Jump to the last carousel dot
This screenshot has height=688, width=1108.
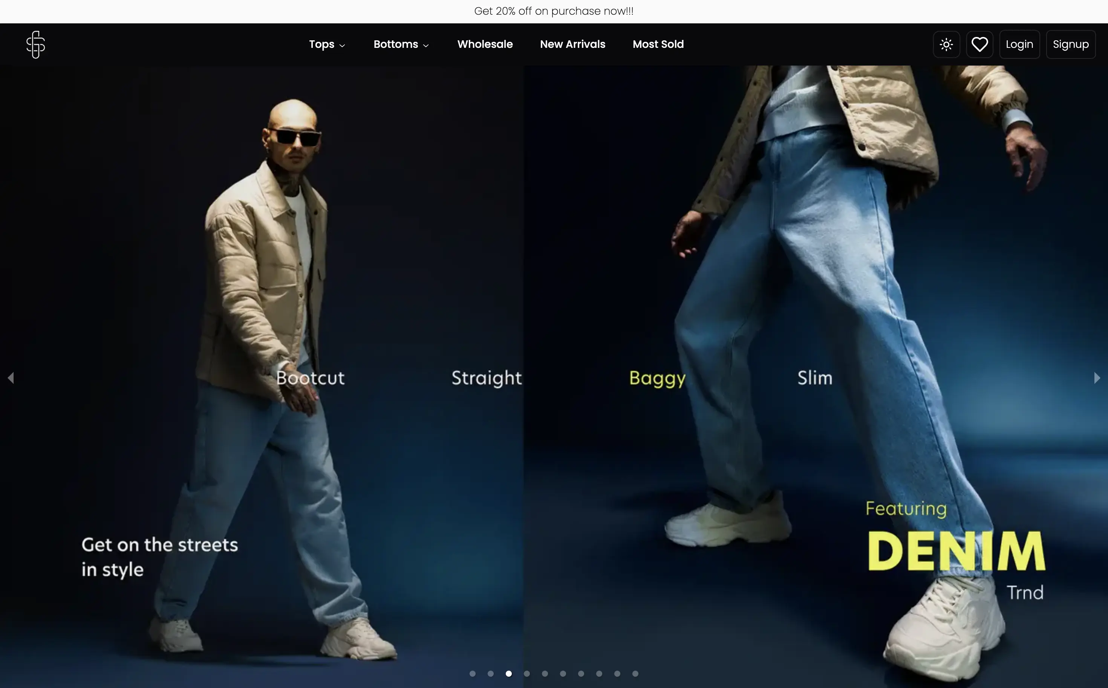click(635, 673)
